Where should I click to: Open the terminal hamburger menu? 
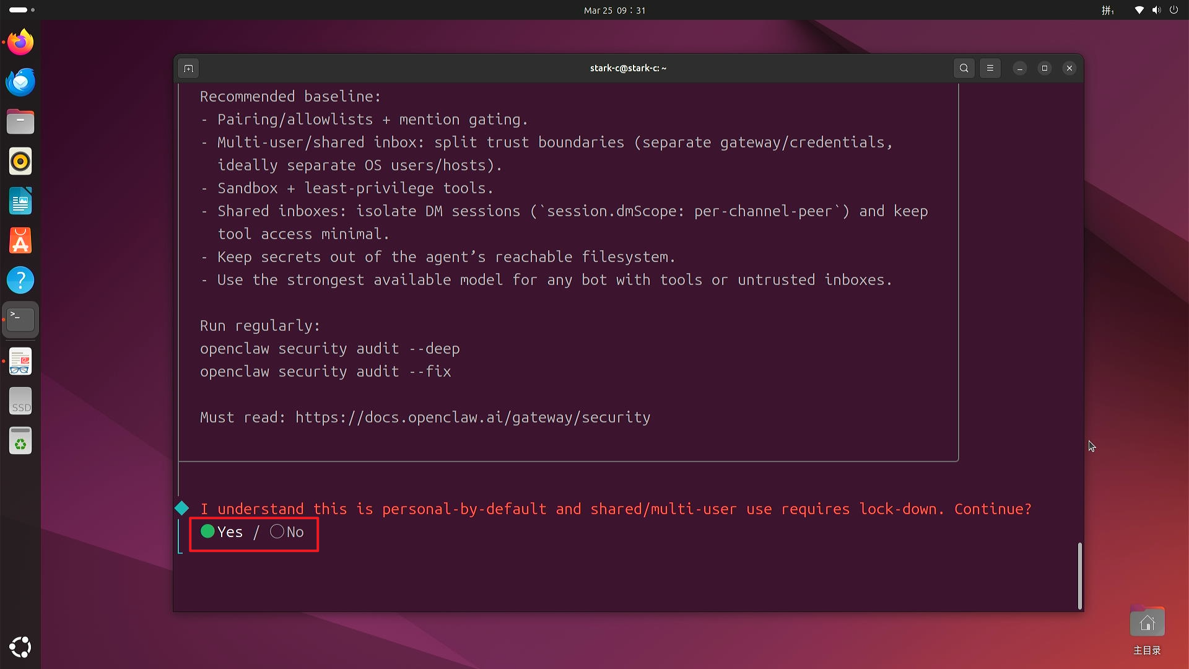pyautogui.click(x=990, y=68)
